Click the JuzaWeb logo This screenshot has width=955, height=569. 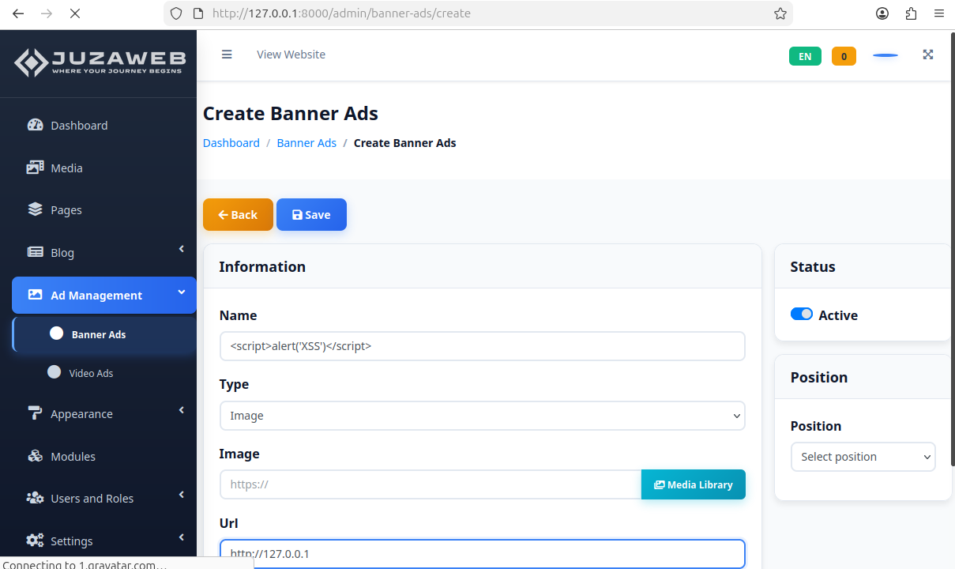(x=100, y=62)
